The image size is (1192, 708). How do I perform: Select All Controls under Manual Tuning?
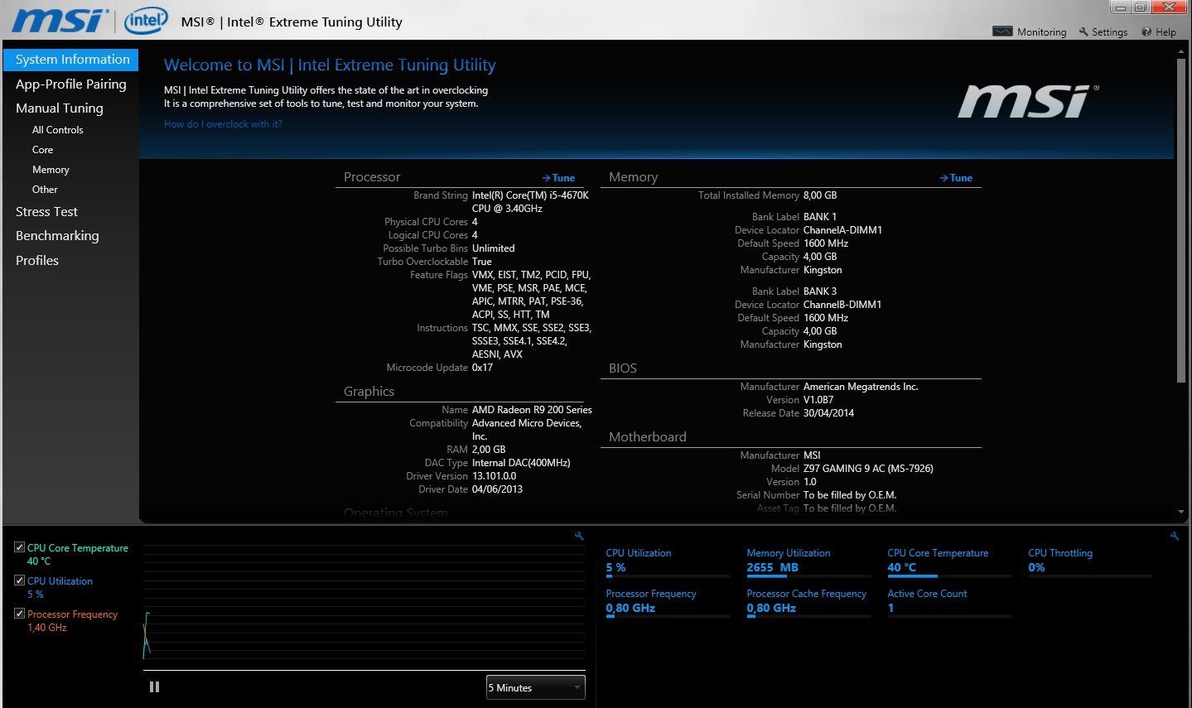(x=57, y=130)
